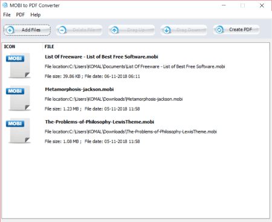Click file location path of Metamorphosis-jackson.mobi
Image resolution: width=272 pixels, height=222 pixels.
(x=114, y=99)
